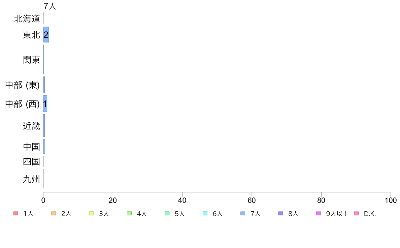The width and height of the screenshot is (400, 248).
Task: Click the 四国 axis label
Action: tap(32, 162)
